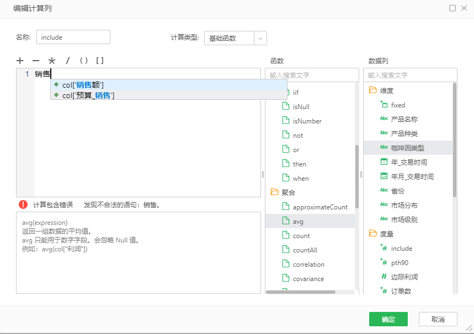The image size is (474, 334).
Task: Select the count function
Action: [x=301, y=235]
